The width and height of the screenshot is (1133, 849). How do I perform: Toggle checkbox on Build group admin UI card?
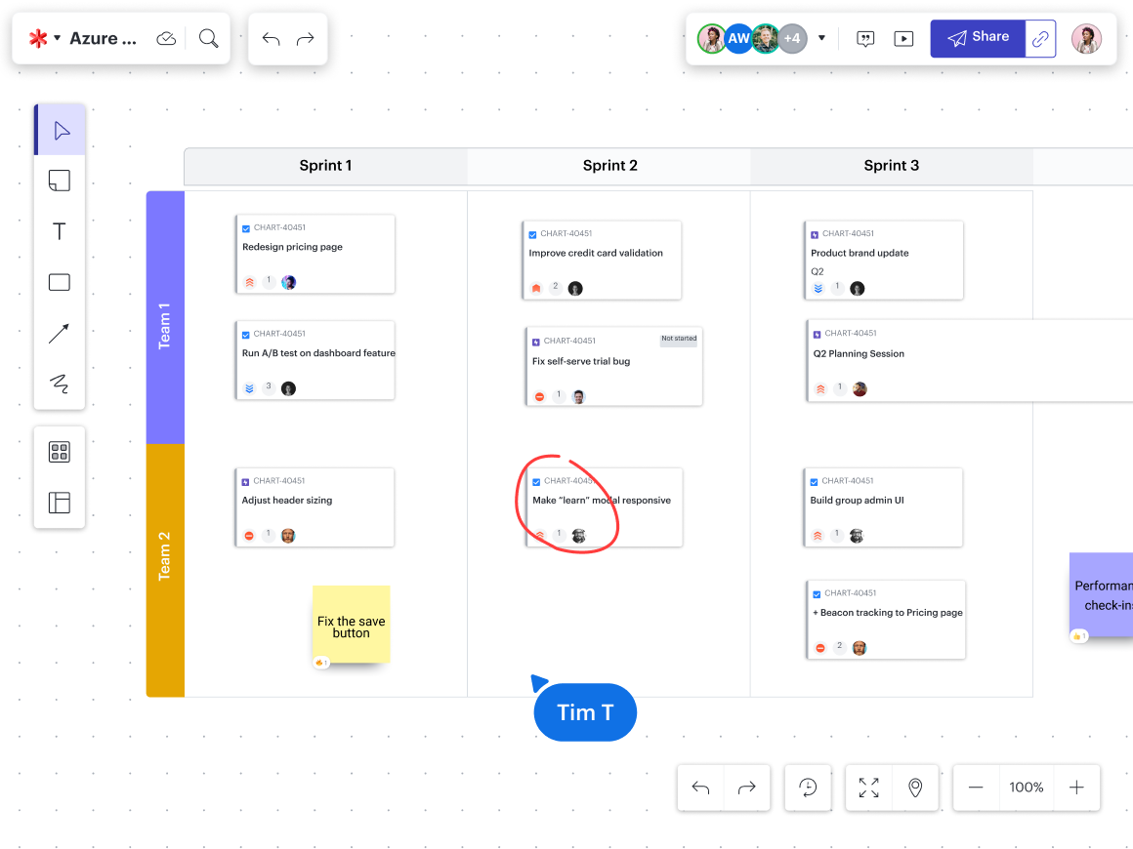tap(815, 481)
